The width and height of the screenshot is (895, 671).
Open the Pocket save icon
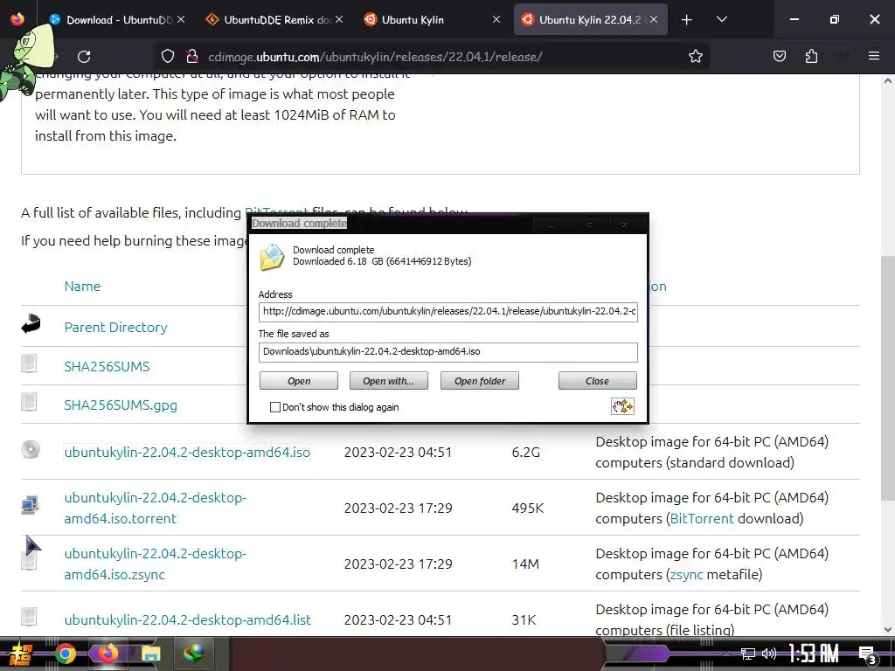click(779, 56)
